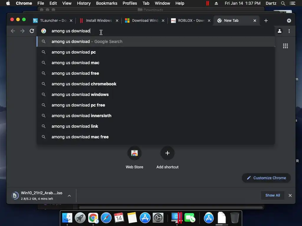Open the History menu
Viewport: 302px width, 226px height.
coord(84,3)
